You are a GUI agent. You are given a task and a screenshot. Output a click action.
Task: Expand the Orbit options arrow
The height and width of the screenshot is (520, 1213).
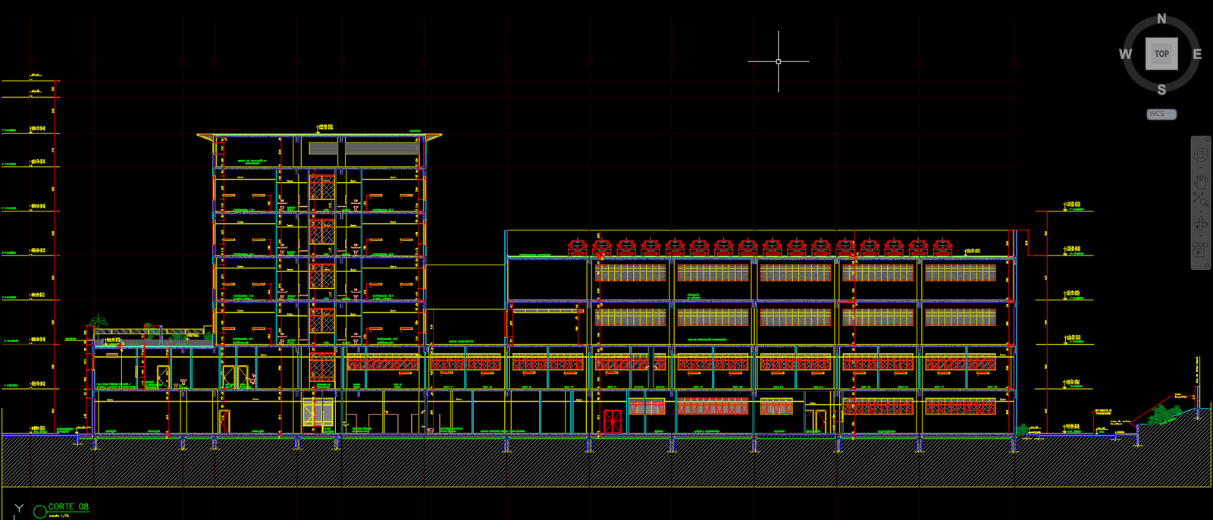point(1201,236)
